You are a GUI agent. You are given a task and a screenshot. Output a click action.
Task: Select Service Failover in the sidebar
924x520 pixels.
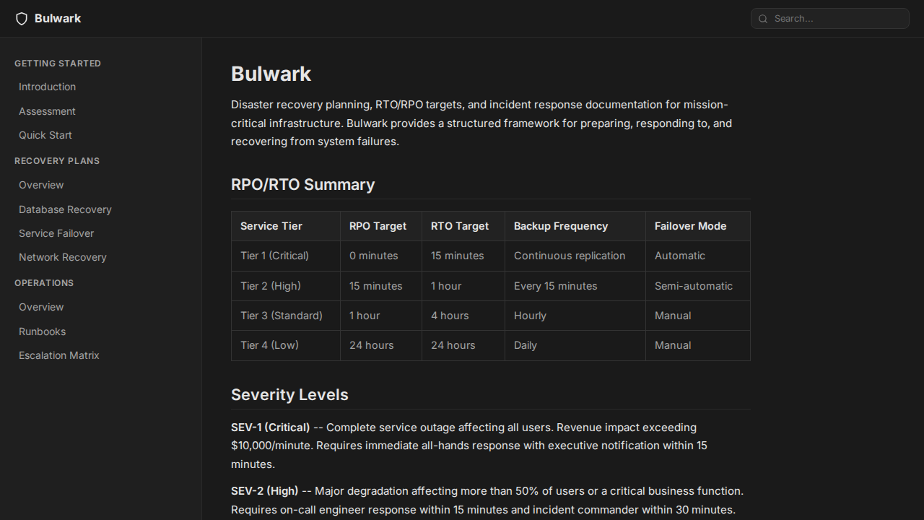click(56, 233)
